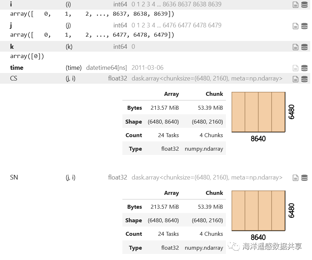Click the greyed attributes icon for time
Viewport: 312px width, 260px height.
tap(295, 68)
